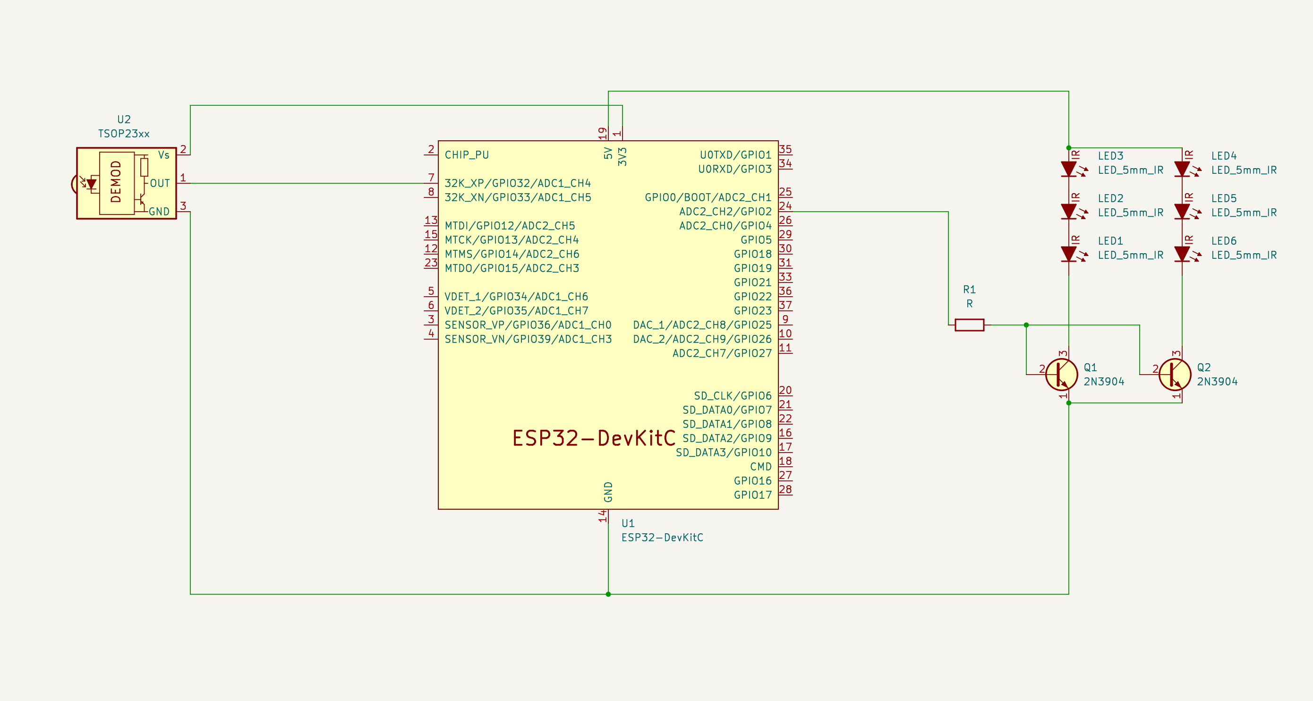Click the junction dot right of R1

click(1026, 325)
